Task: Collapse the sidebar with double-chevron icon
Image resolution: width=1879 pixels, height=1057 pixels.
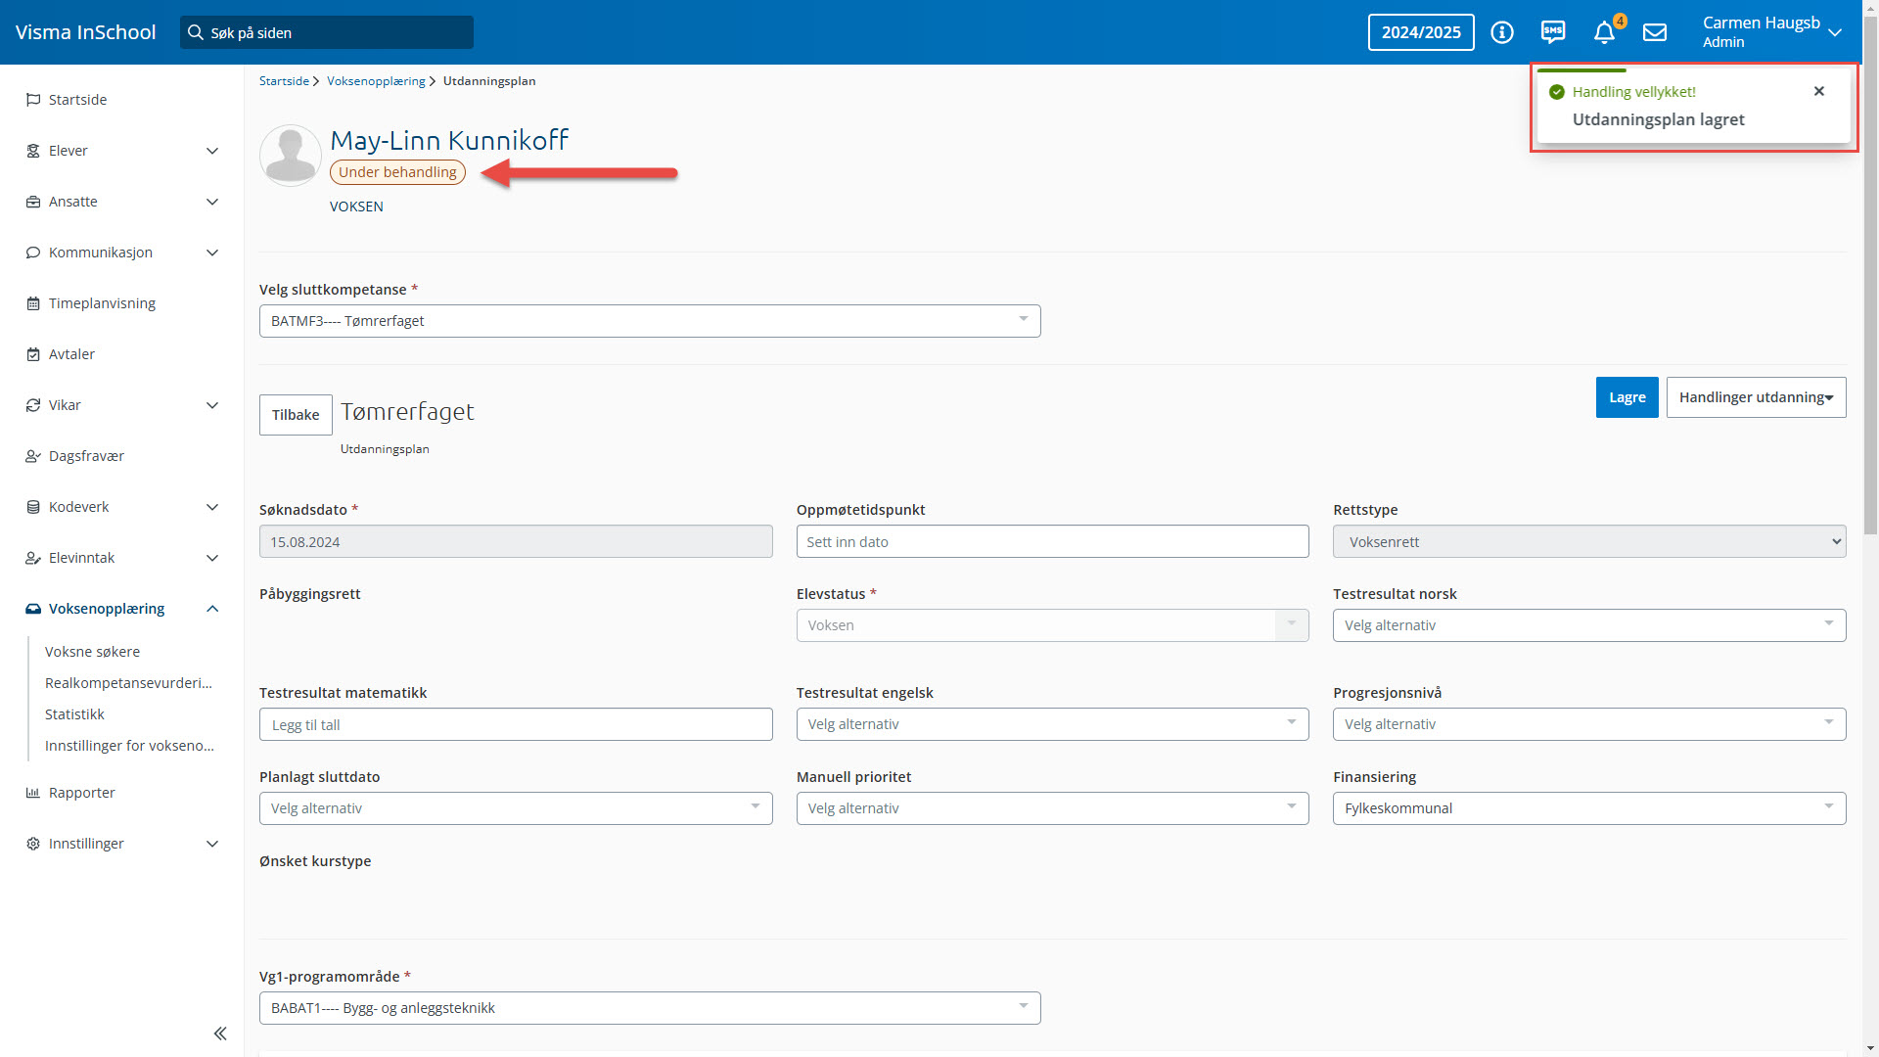Action: pos(220,1034)
